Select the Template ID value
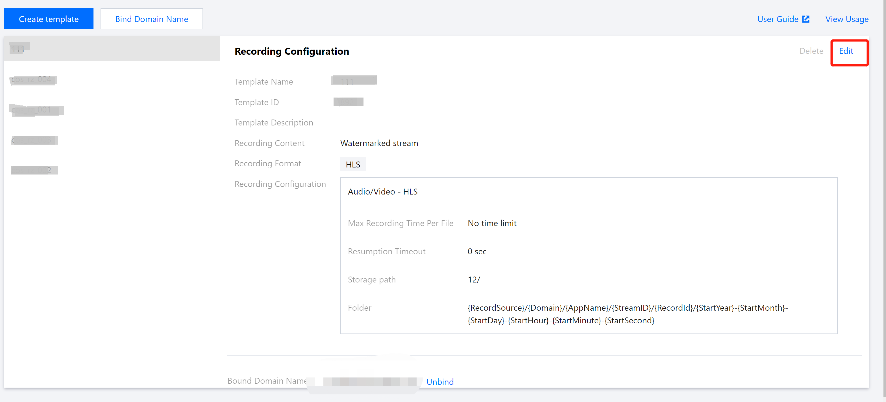This screenshot has width=886, height=402. tap(348, 101)
